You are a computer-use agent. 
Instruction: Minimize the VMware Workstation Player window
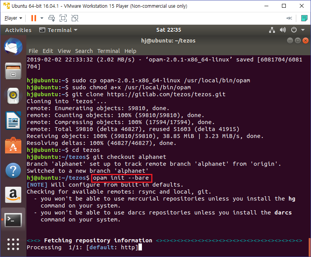click(x=266, y=6)
